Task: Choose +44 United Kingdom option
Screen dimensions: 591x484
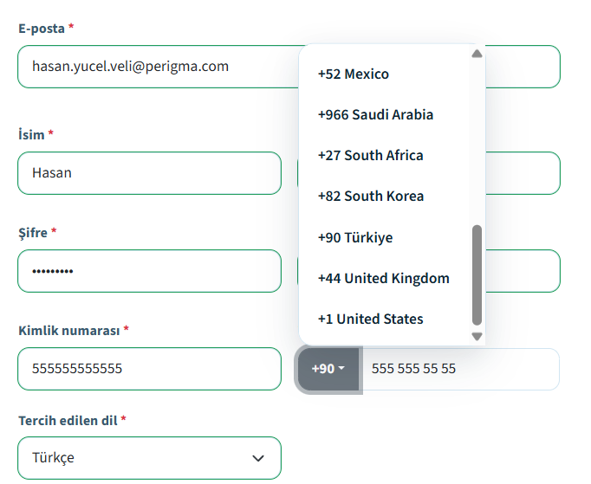Action: (383, 278)
